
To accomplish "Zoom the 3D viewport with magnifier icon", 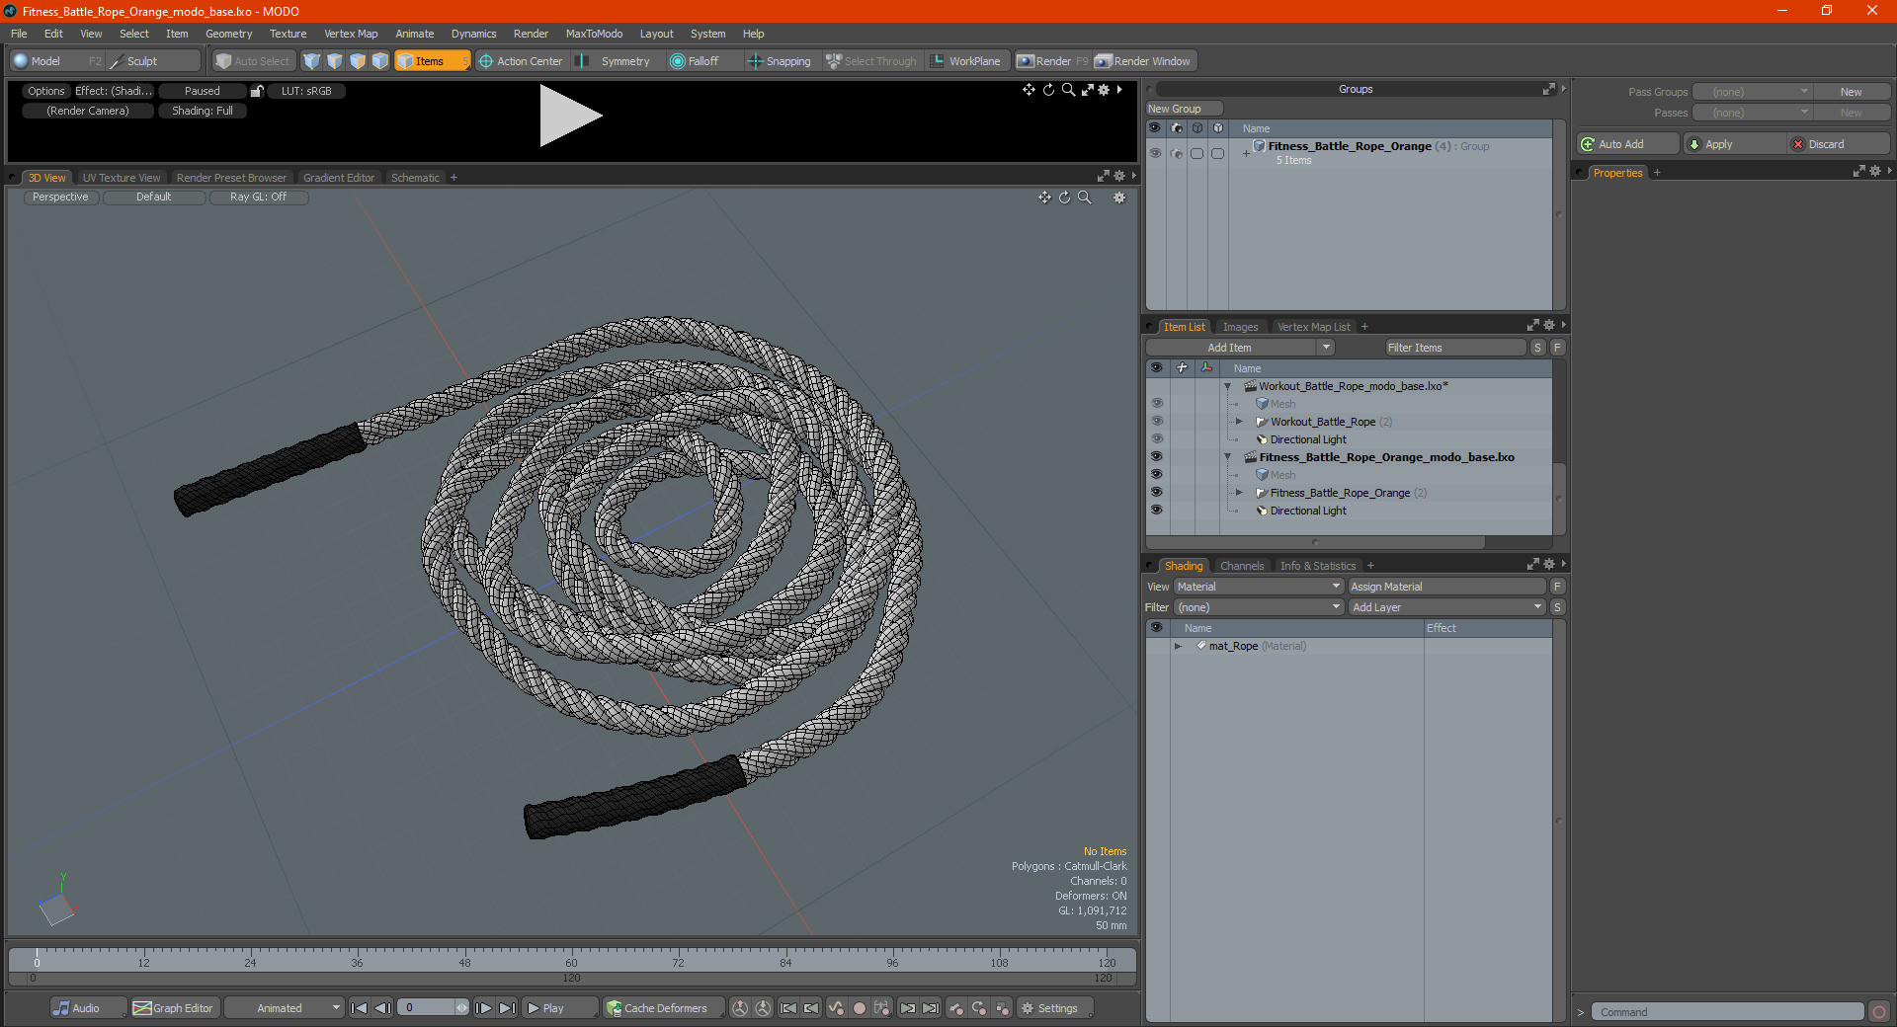I will [x=1085, y=197].
